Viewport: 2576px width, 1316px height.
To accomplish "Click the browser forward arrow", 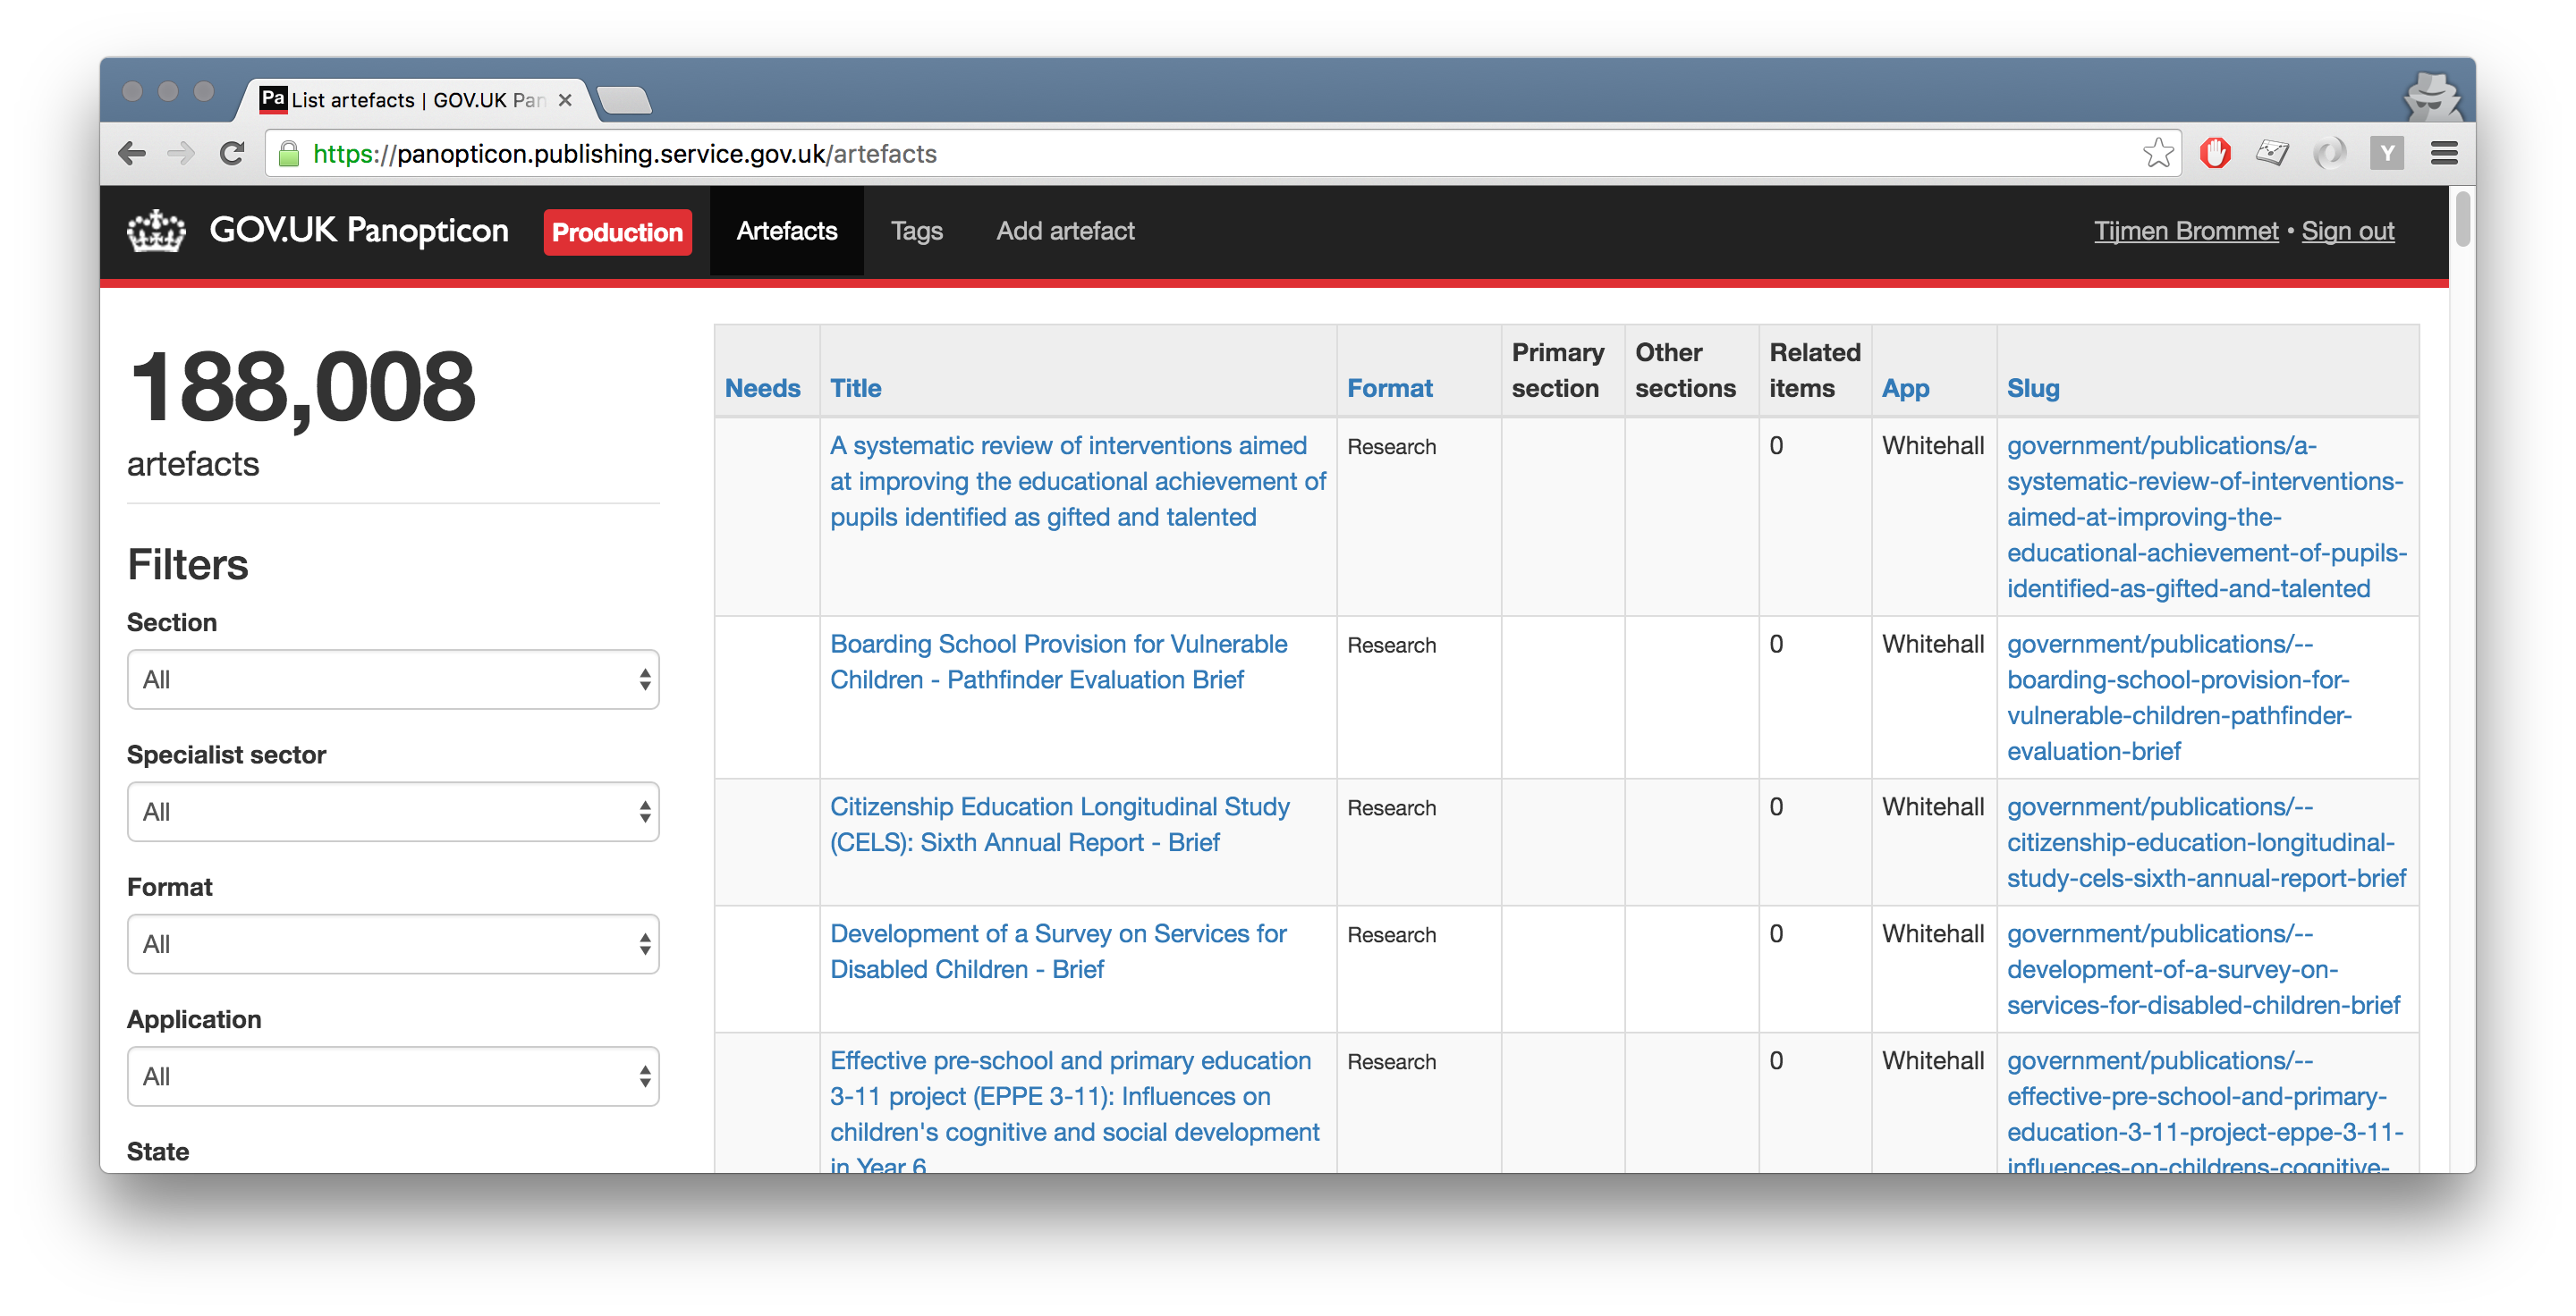I will coord(181,154).
